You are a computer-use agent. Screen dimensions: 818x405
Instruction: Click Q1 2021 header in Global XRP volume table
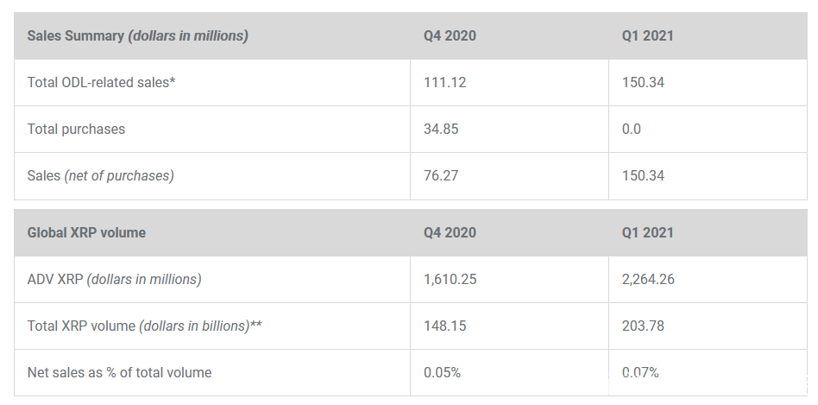647,232
